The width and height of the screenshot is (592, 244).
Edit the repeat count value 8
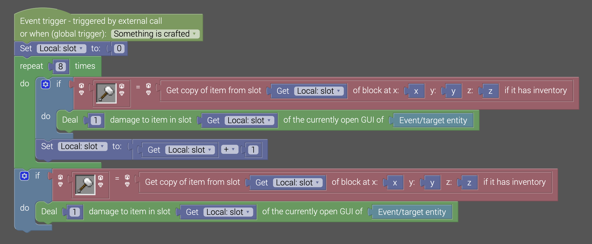[x=61, y=66]
